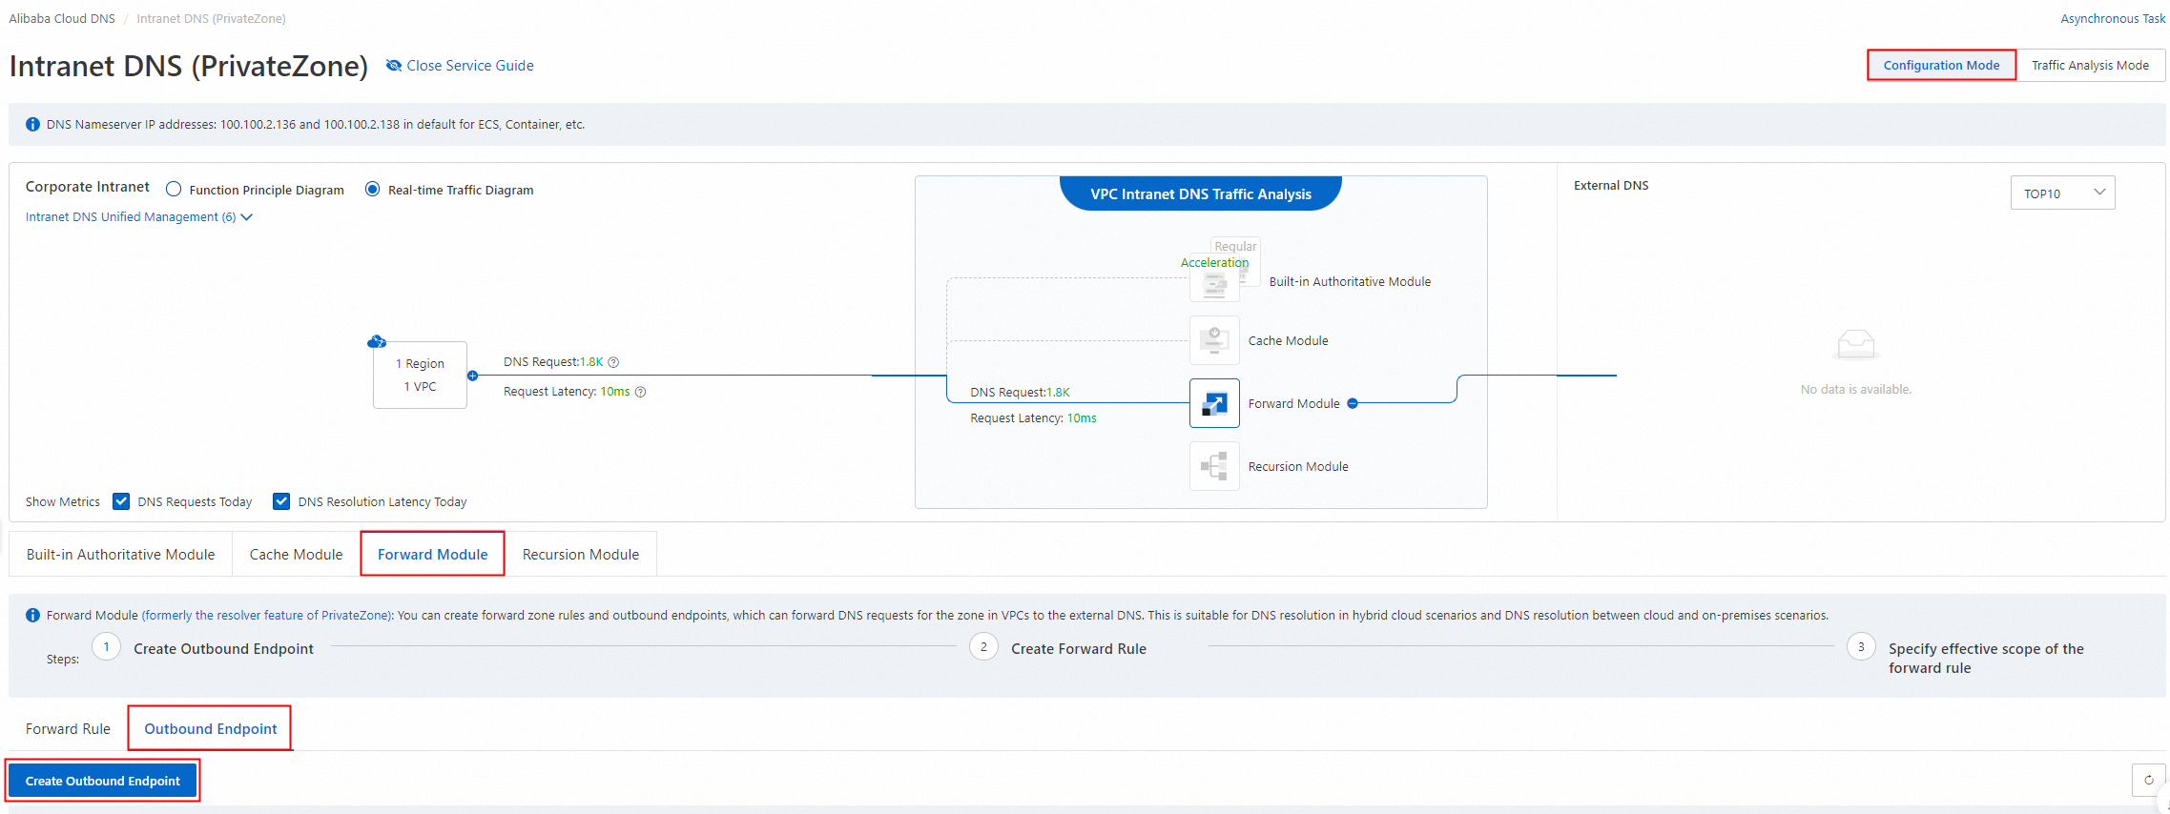Click the eye icon by Close Service Guide
The width and height of the screenshot is (2170, 814).
pyautogui.click(x=393, y=66)
